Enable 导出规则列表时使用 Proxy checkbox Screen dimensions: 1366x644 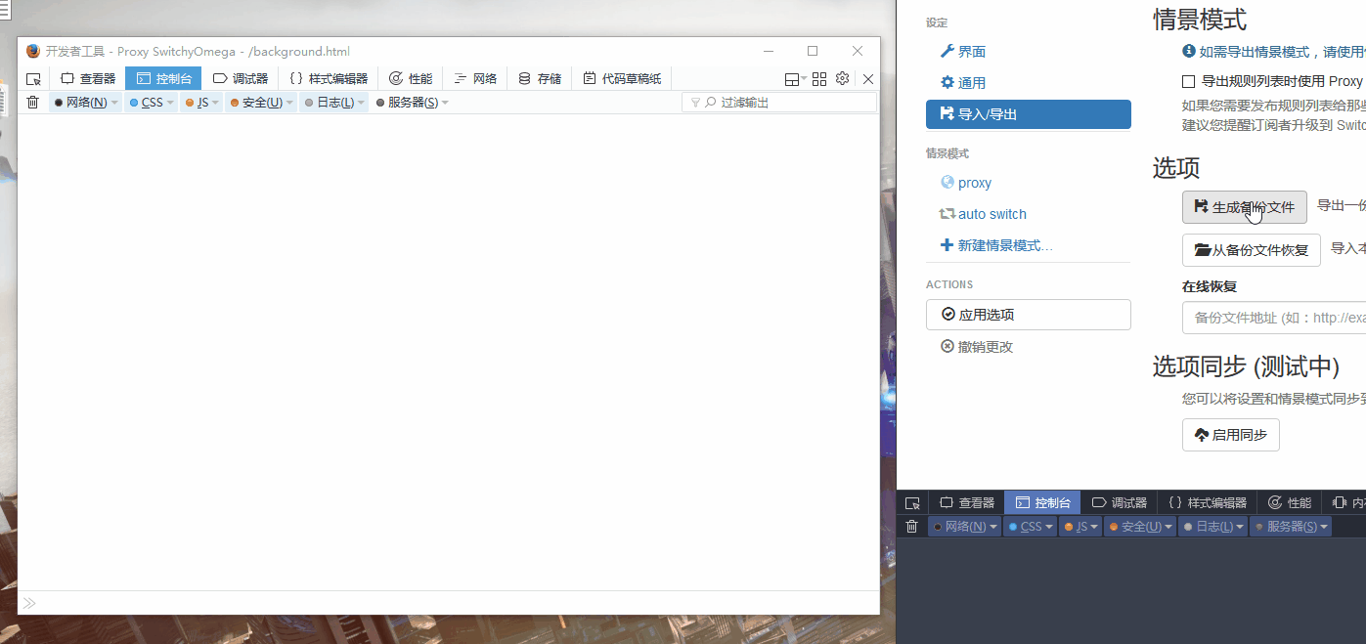pos(1189,82)
